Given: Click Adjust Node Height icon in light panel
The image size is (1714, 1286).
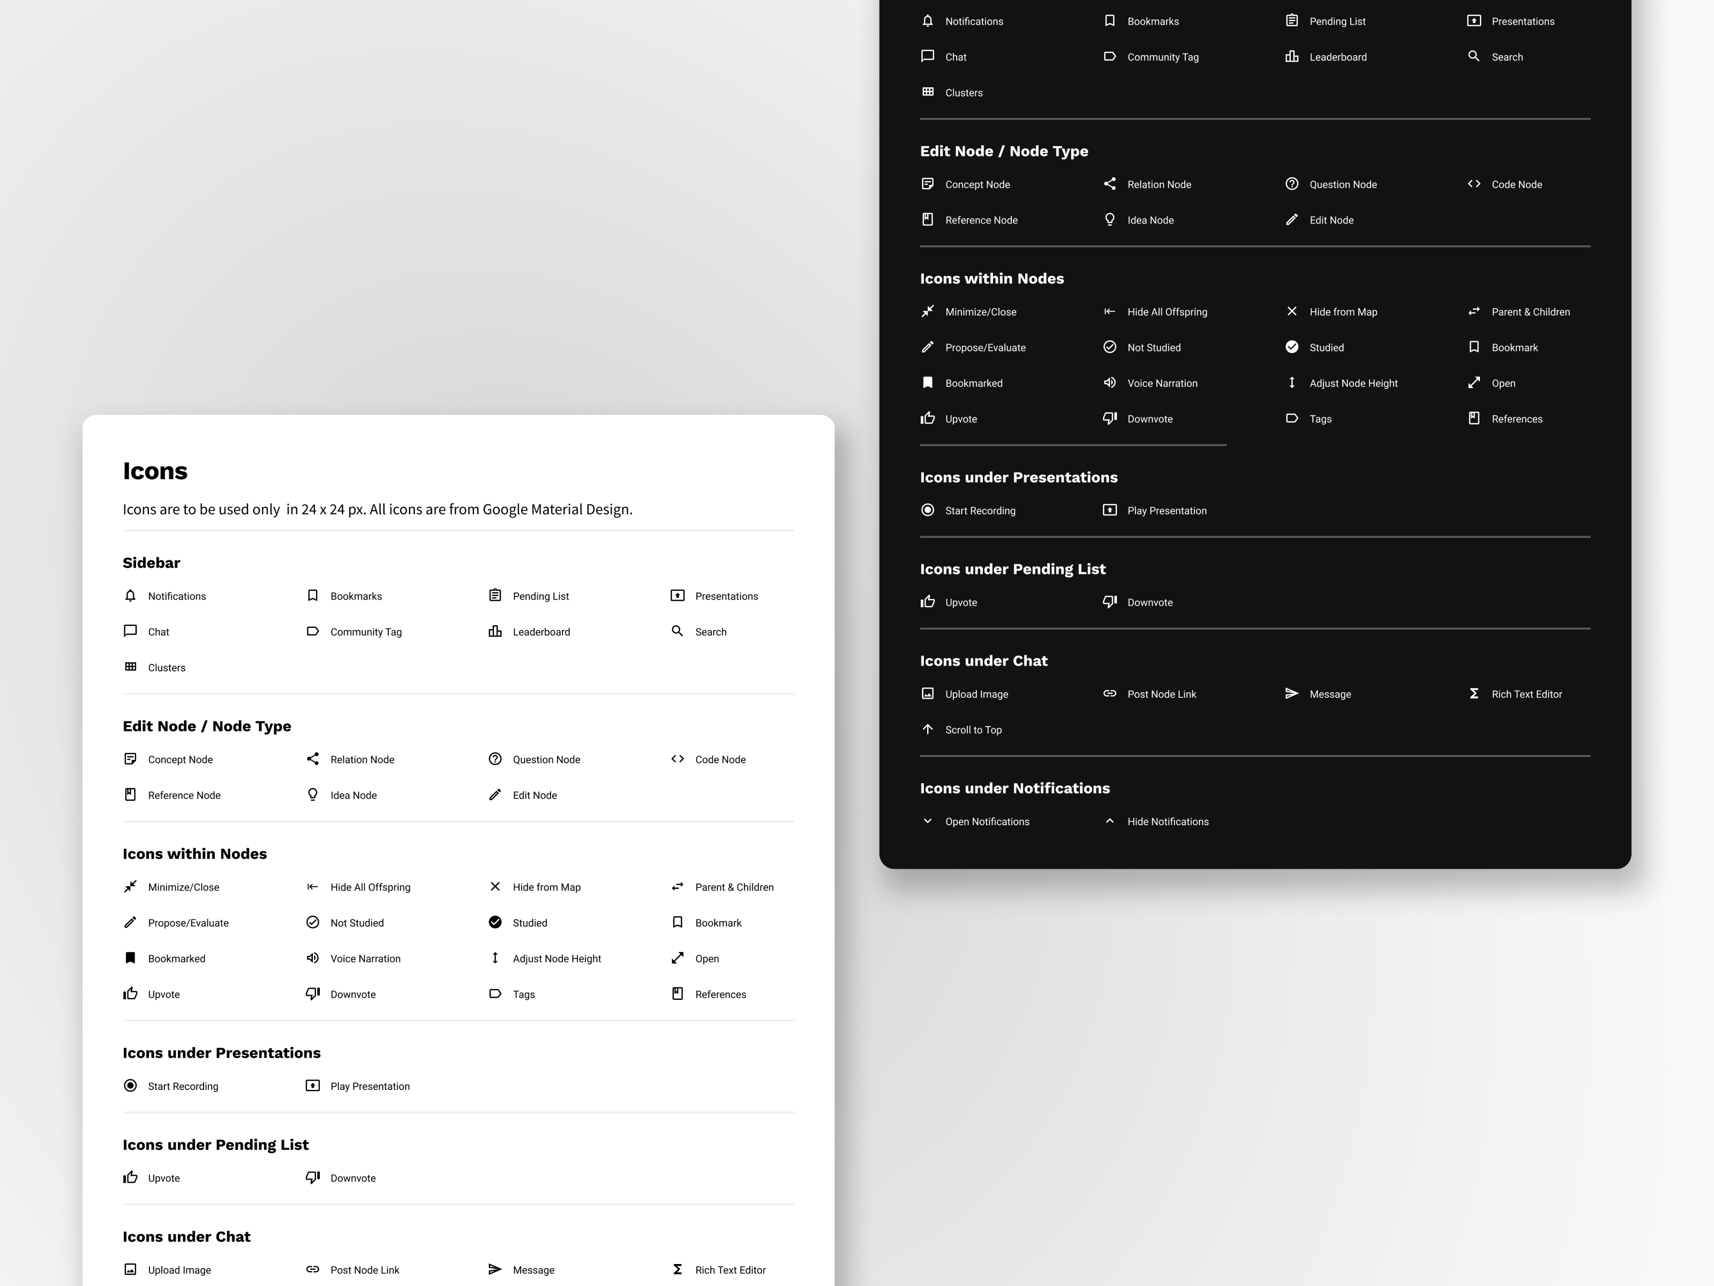Looking at the screenshot, I should (495, 958).
